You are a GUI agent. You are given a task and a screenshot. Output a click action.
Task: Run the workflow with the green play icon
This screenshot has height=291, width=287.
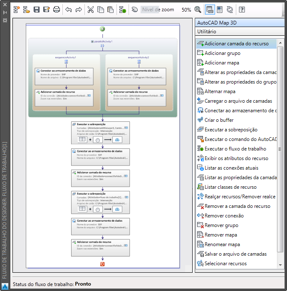[x=123, y=10]
